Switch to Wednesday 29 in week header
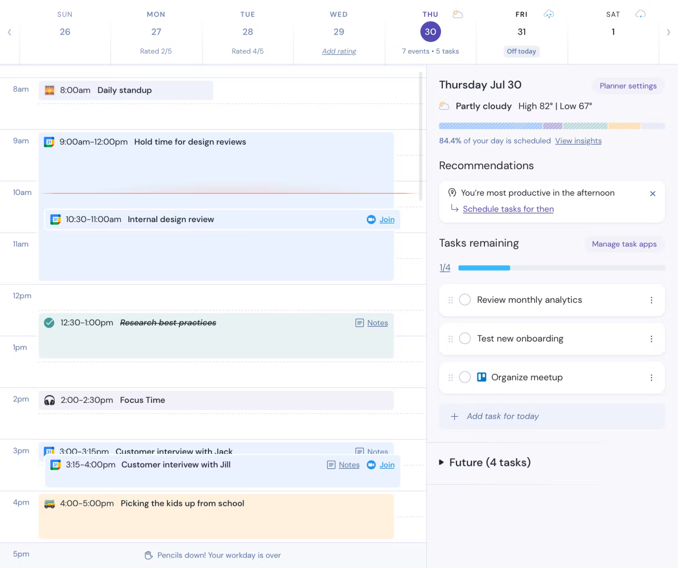This screenshot has width=678, height=568. click(338, 32)
